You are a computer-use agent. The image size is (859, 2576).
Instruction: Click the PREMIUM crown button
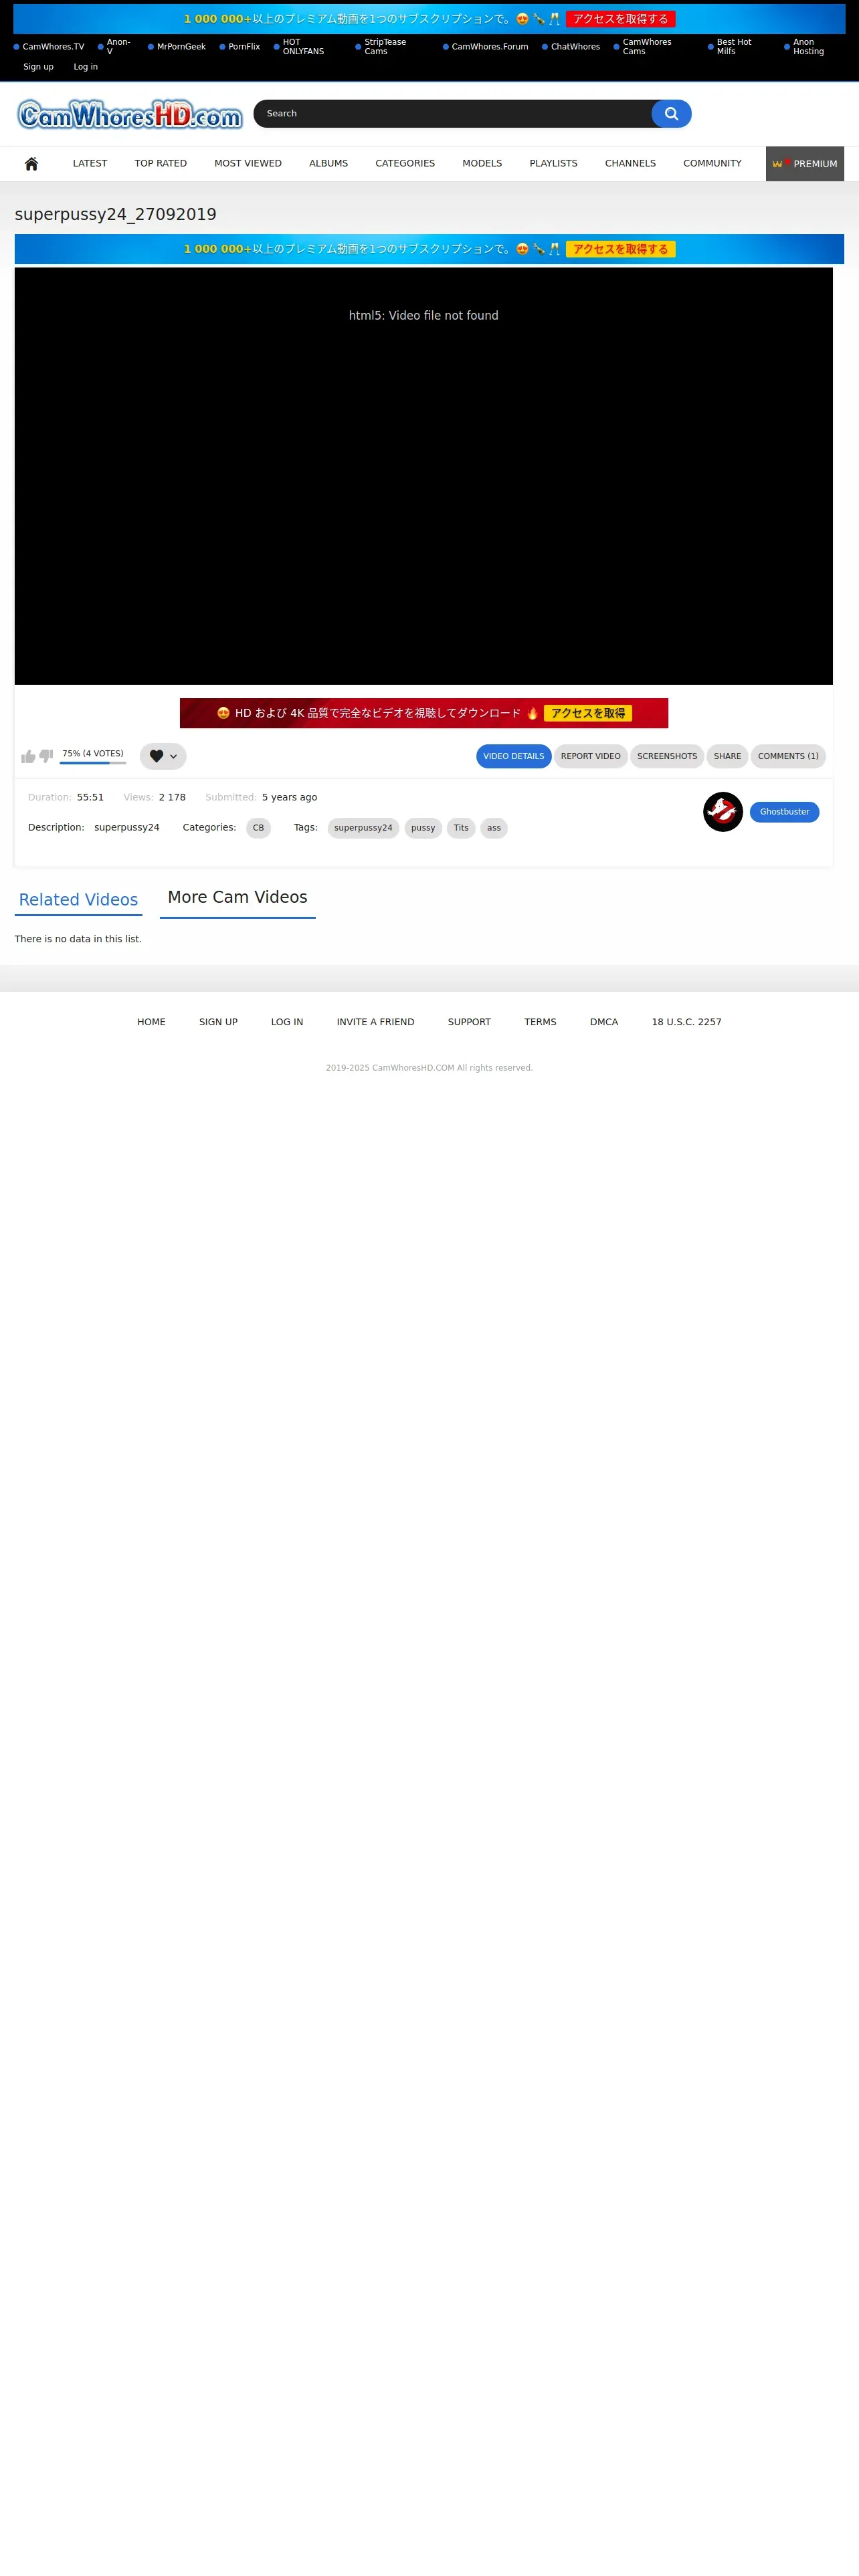[805, 164]
